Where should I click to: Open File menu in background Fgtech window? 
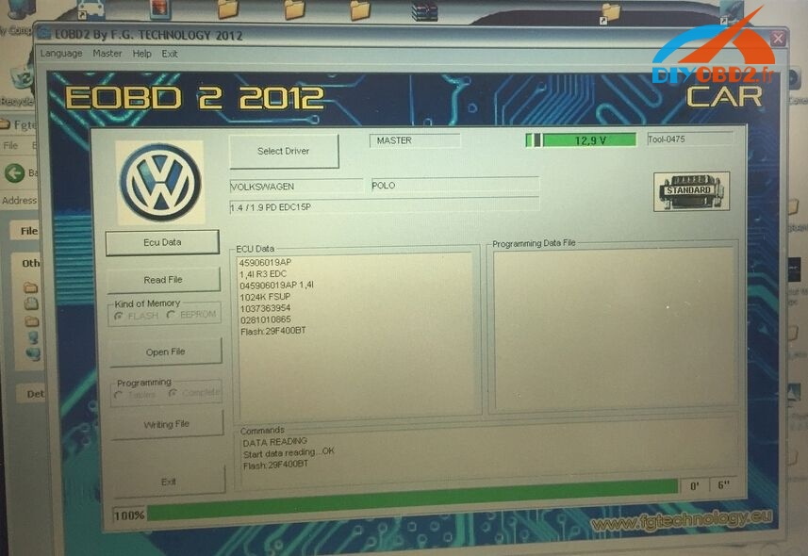click(x=10, y=146)
